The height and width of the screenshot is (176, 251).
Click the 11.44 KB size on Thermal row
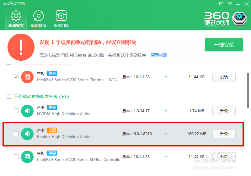pos(197,77)
